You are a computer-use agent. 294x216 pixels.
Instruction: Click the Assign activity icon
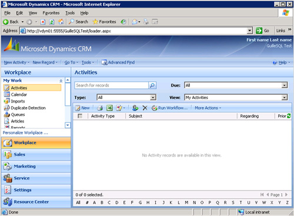tap(135, 108)
